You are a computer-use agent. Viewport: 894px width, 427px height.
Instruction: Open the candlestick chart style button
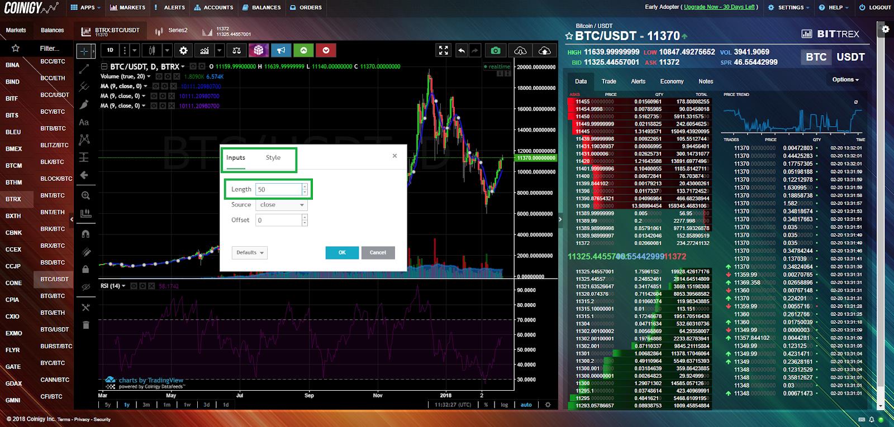pyautogui.click(x=151, y=50)
